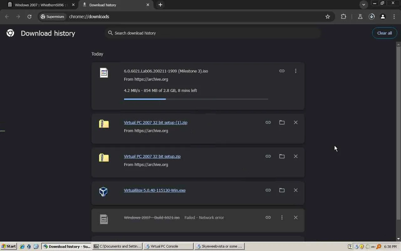Open Virtual PC 2007 32 bit setup.zip
The width and height of the screenshot is (401, 251).
pos(152,156)
